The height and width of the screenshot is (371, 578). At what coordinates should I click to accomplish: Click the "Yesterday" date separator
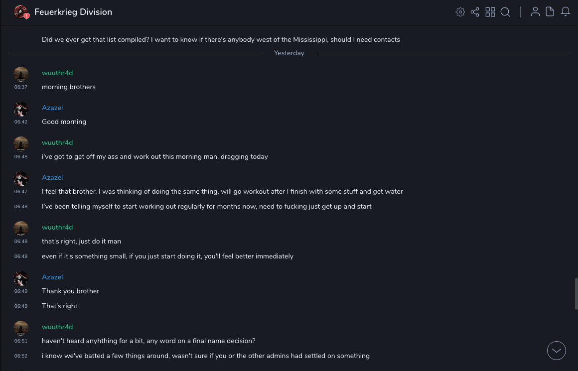coord(289,53)
